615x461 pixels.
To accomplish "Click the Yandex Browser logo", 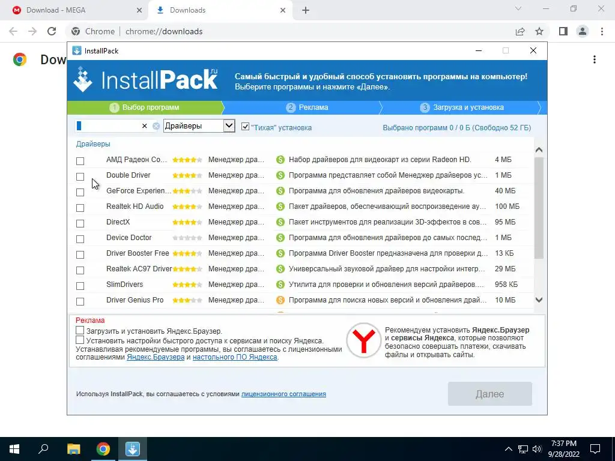I will coord(363,340).
